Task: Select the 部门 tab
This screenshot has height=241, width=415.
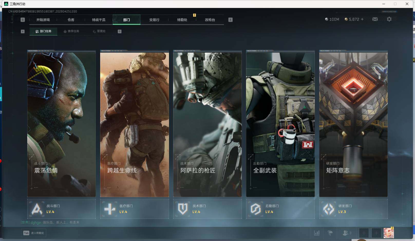Action: [x=127, y=20]
